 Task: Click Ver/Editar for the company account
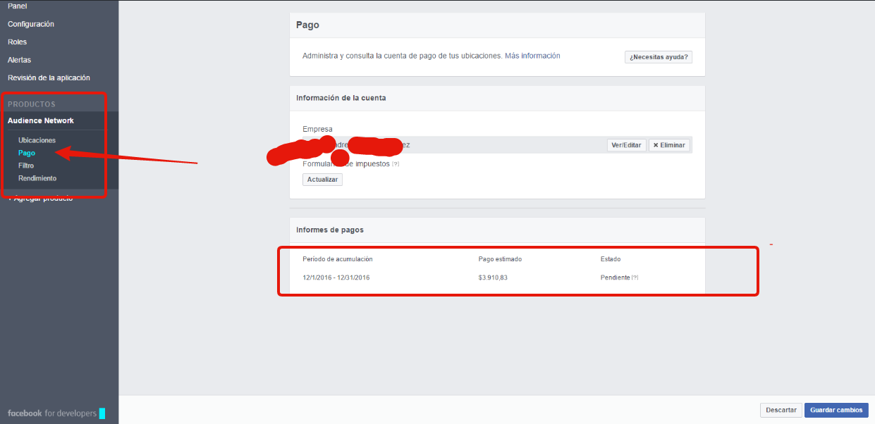626,145
